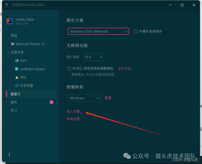
Task: Toggle 针对红-绿色觉缺陷调整颜色 checkbox
Action: (69, 68)
